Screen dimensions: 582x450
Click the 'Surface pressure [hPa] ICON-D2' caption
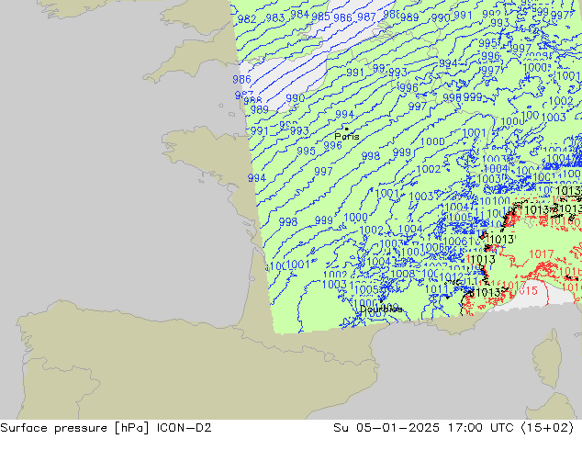pyautogui.click(x=106, y=428)
